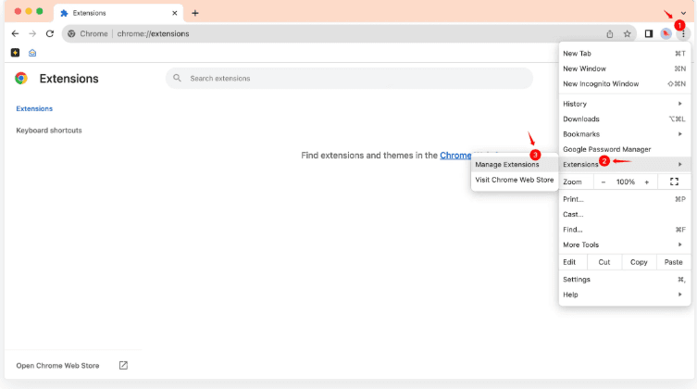
Task: Select New Window menu item
Action: [625, 69]
